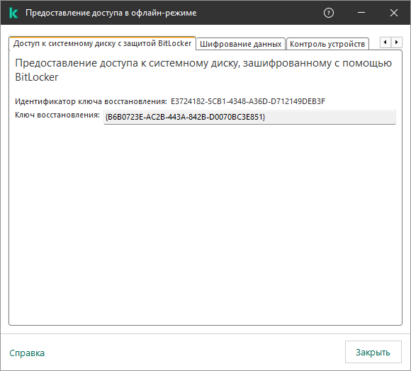411x371 pixels.
Task: Open the Справка link
Action: 27,353
